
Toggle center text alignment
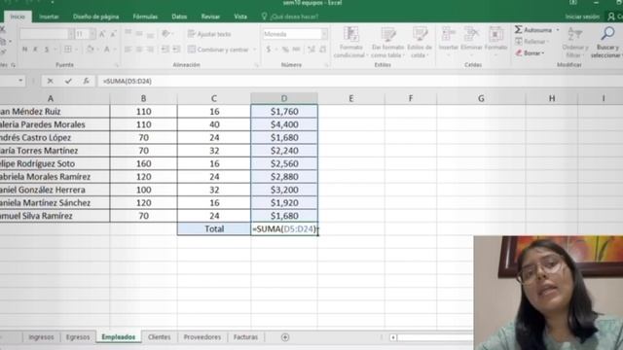coord(139,50)
